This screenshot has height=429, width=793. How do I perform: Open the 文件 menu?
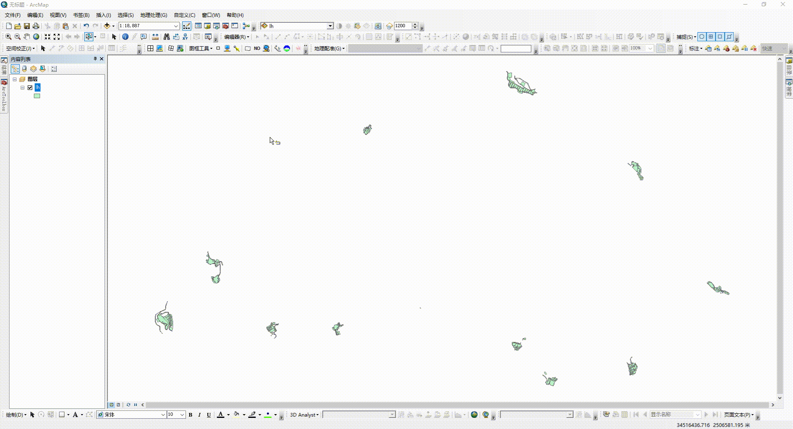coord(13,15)
